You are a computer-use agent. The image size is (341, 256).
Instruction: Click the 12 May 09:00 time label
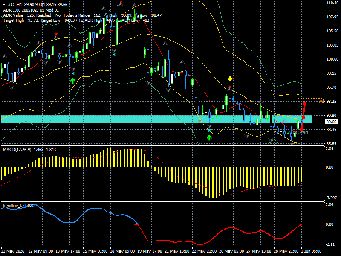coord(40,251)
